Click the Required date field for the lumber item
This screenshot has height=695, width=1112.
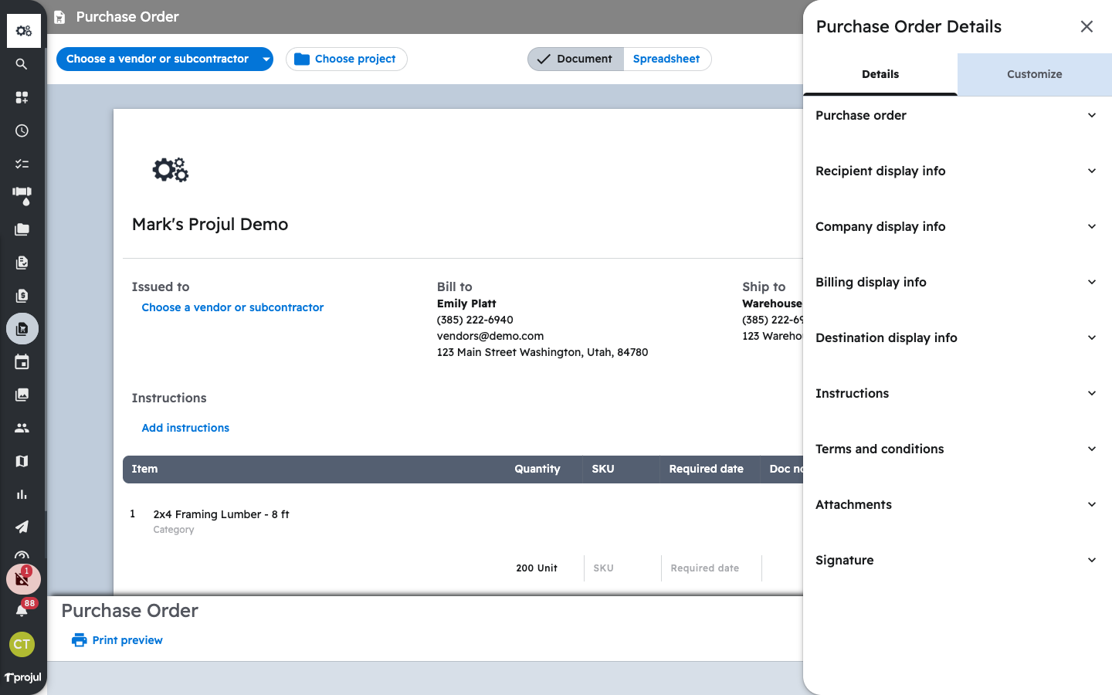711,568
